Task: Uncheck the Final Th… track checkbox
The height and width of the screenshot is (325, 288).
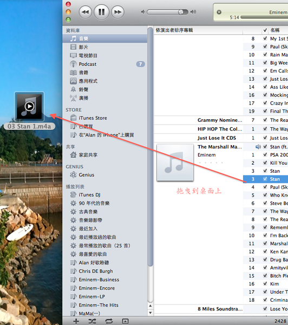Action: [x=265, y=111]
